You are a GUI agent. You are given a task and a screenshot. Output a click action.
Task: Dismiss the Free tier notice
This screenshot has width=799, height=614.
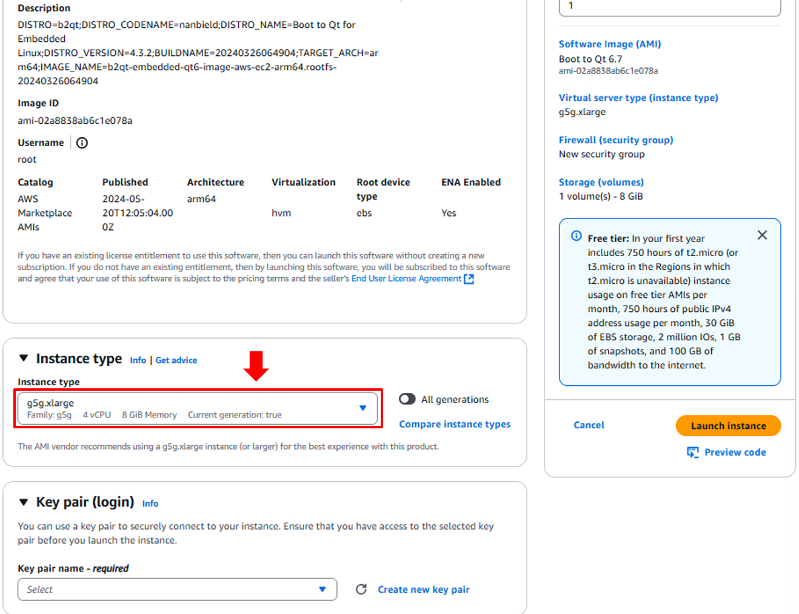click(x=762, y=235)
